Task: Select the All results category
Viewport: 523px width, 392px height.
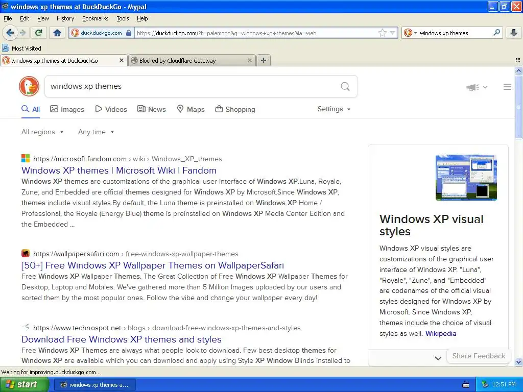Action: pos(31,109)
